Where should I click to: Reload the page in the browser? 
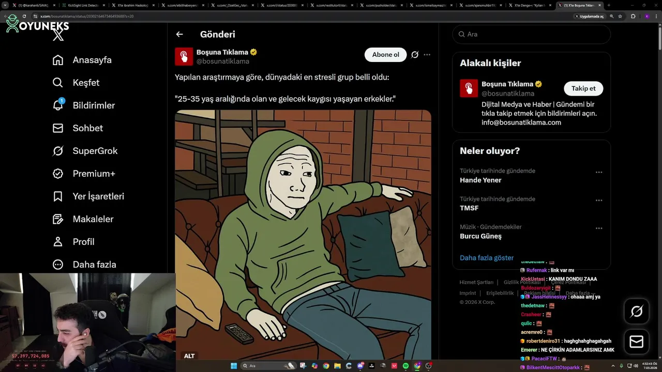click(x=24, y=16)
